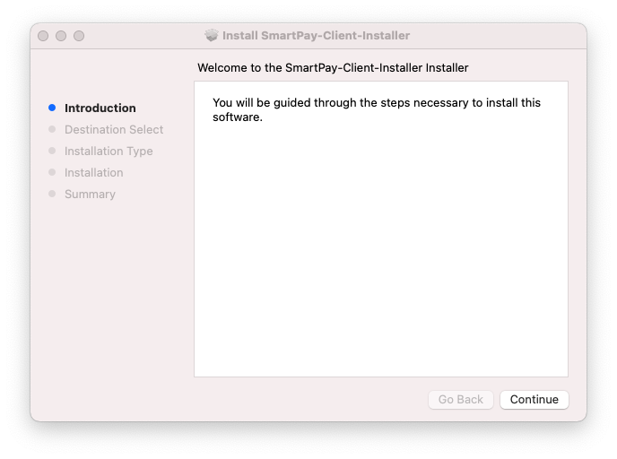Select the Installation step
The height and width of the screenshot is (459, 617).
click(x=93, y=172)
